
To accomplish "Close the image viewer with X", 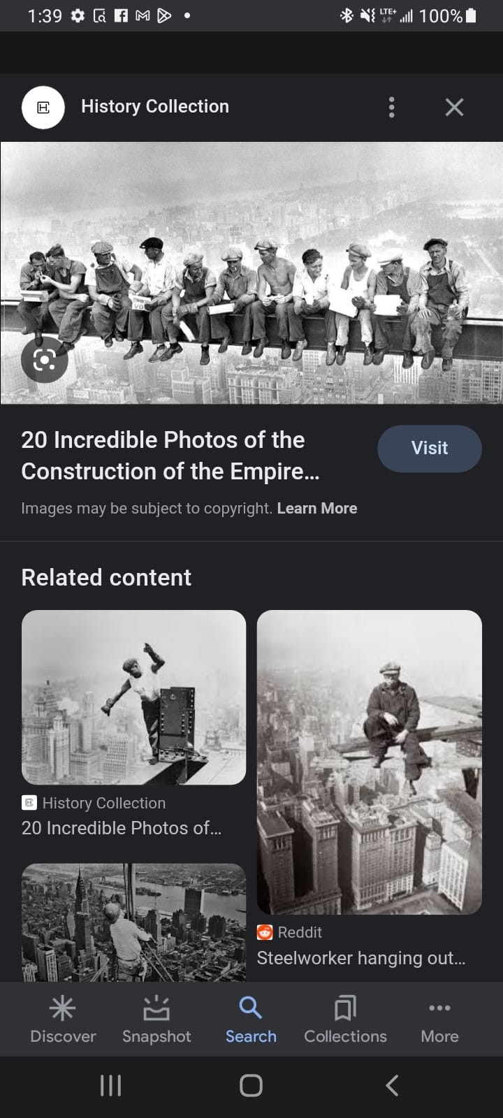I will [454, 107].
